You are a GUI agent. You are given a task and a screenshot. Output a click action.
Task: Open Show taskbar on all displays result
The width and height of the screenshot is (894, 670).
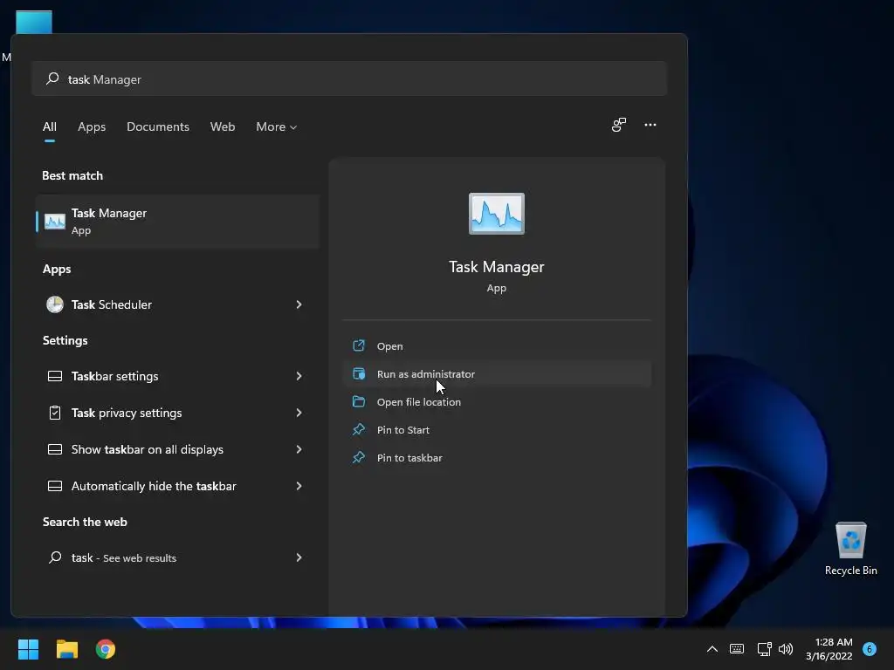[x=177, y=449]
